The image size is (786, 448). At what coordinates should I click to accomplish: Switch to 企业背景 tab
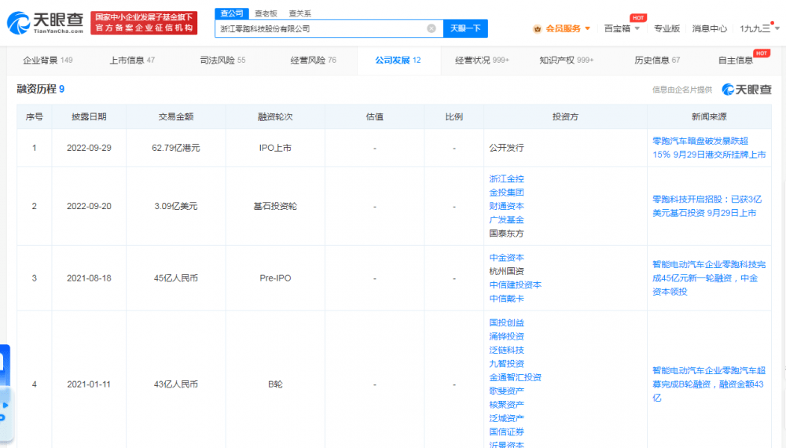(48, 61)
